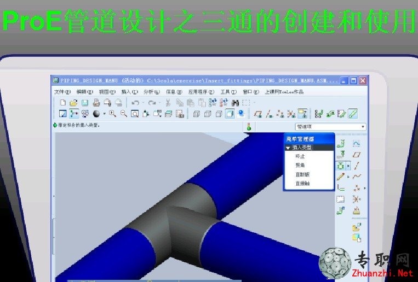Click the coordinate system icon with three axes
The width and height of the screenshot is (418, 282).
click(x=357, y=199)
